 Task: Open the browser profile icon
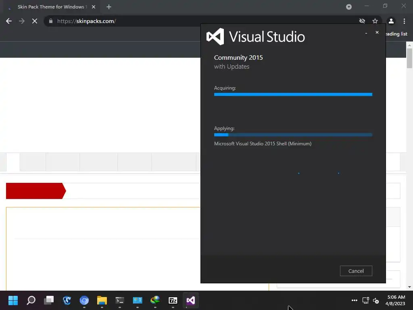(391, 21)
